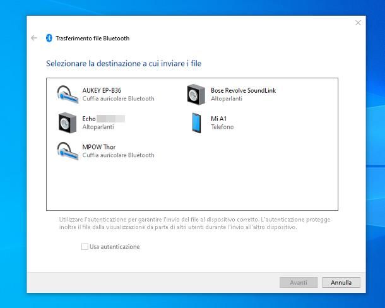Pick the Echo speaker icon
Viewport: 385px width, 308px height.
(x=68, y=123)
